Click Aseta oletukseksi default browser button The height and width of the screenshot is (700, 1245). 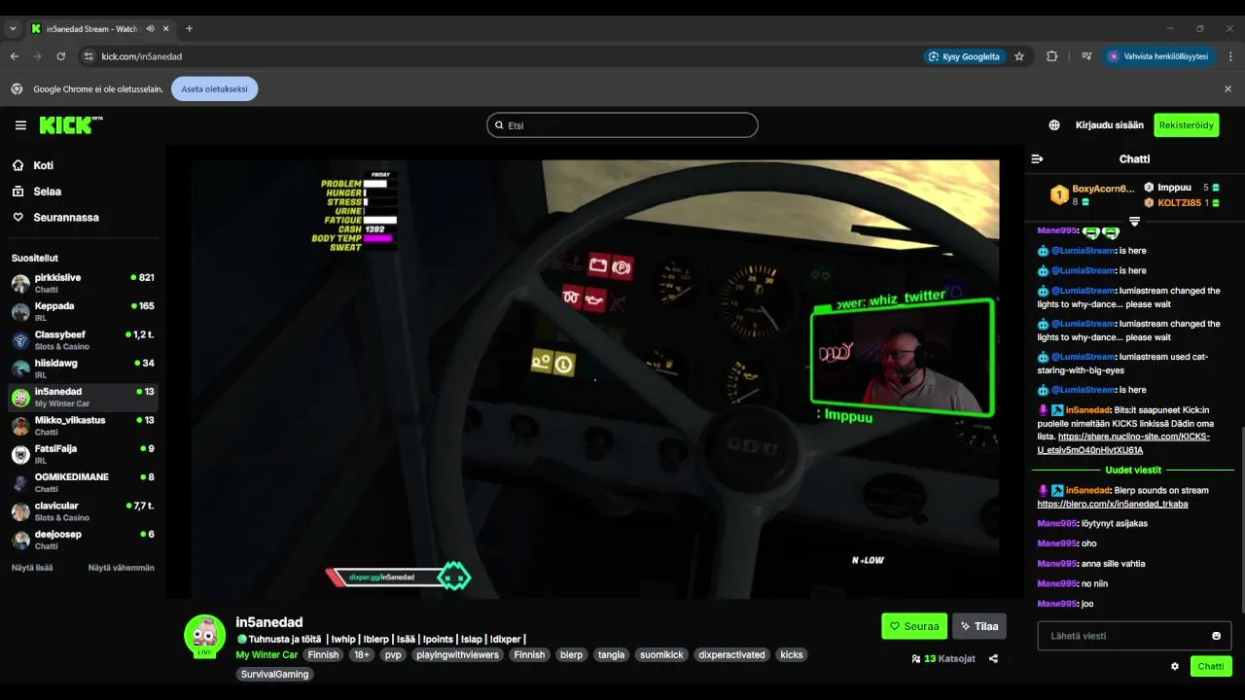(214, 88)
